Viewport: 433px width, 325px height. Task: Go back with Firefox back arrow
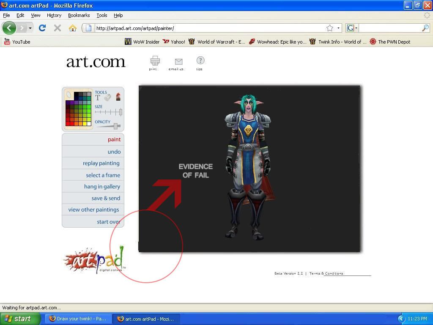click(x=9, y=28)
